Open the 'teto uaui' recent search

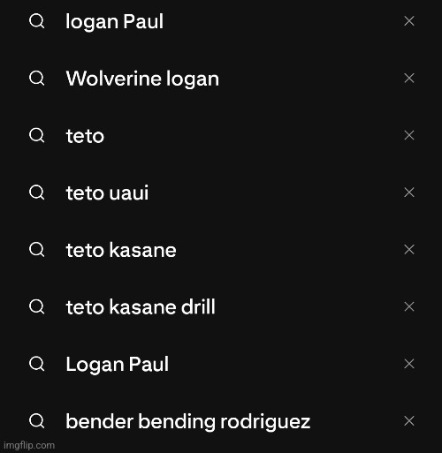(x=107, y=193)
